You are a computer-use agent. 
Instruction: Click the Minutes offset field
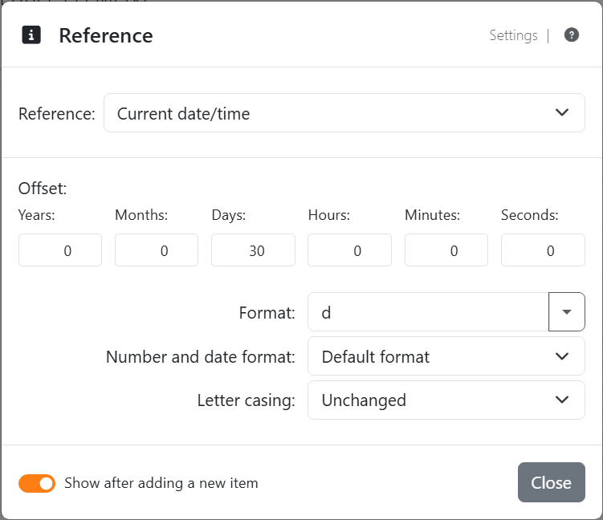[x=446, y=250]
